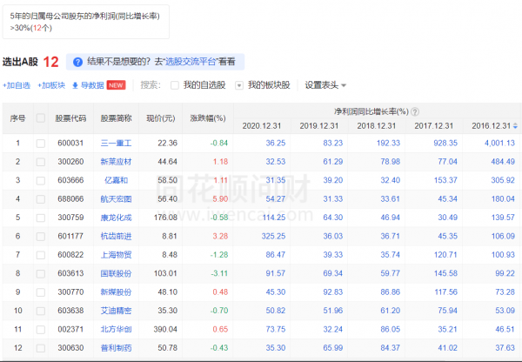Click the value 484.49 for 新莱应材
522x362 pixels.
[x=503, y=162]
